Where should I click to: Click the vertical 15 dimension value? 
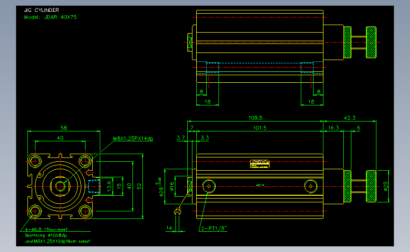[x=119, y=186]
